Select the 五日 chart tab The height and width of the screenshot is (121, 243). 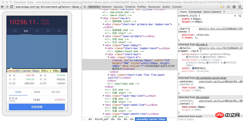[x=26, y=31]
